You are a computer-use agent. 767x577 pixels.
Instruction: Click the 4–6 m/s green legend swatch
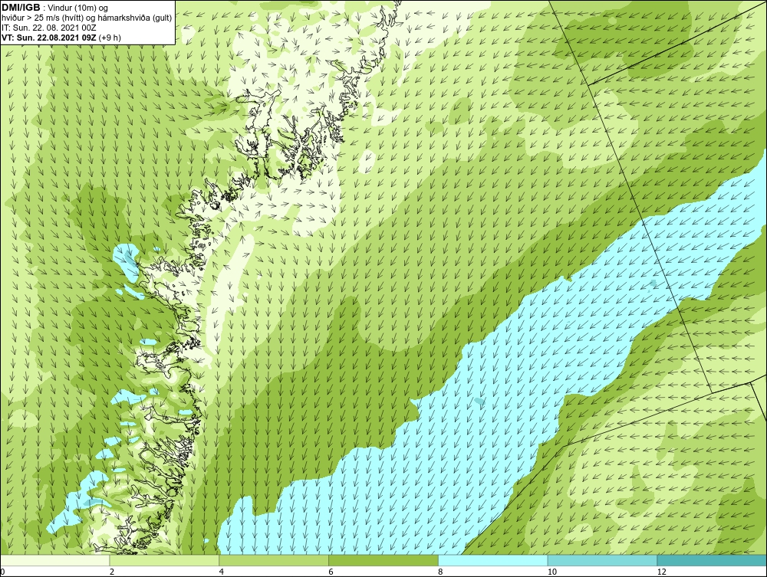click(x=274, y=560)
